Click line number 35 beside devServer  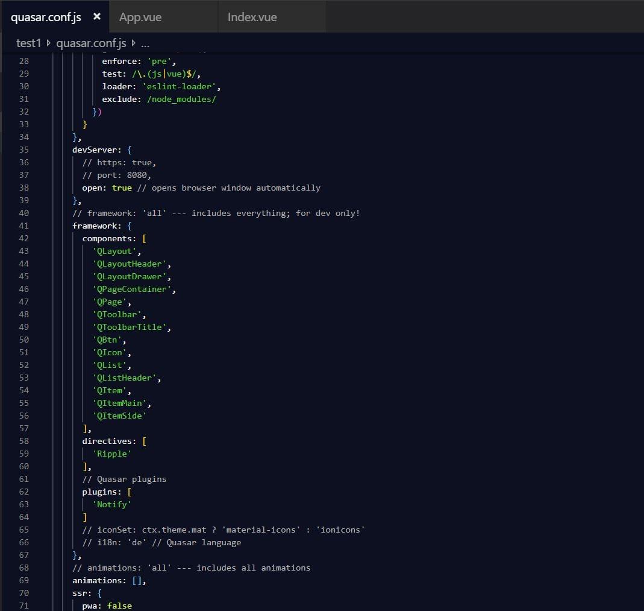(x=23, y=150)
